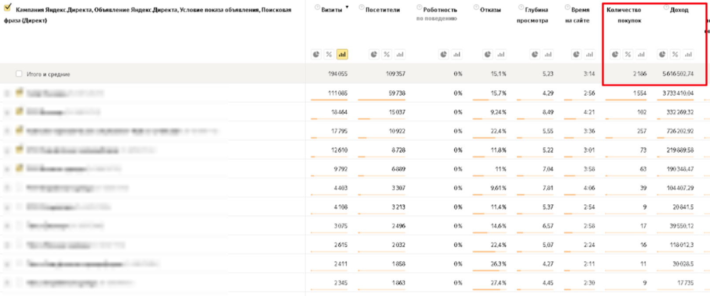Image resolution: width=710 pixels, height=296 pixels.
Task: Click the income cell 3 733 410,04
Action: tap(678, 93)
